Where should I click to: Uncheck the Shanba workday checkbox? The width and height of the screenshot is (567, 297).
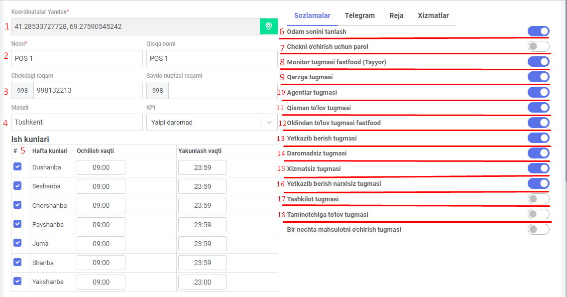[x=17, y=262]
